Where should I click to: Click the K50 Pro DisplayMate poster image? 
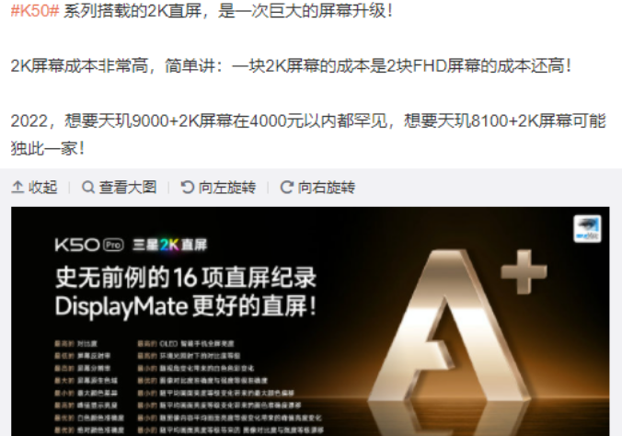point(310,321)
